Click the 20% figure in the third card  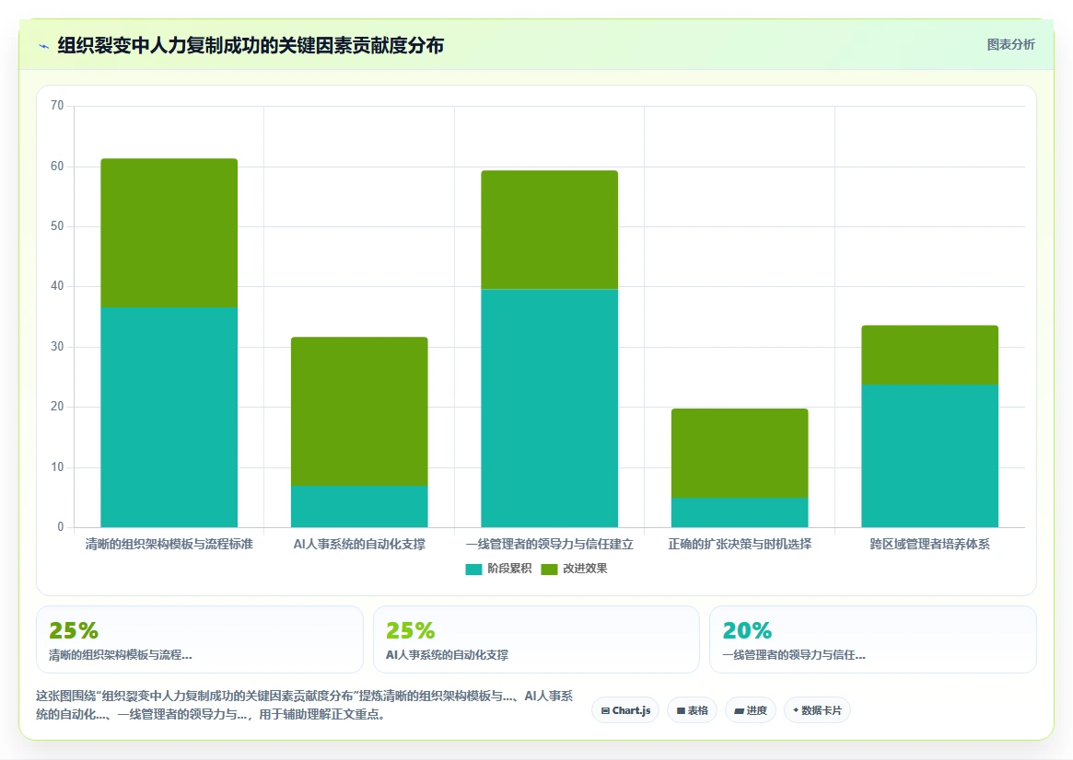click(747, 630)
